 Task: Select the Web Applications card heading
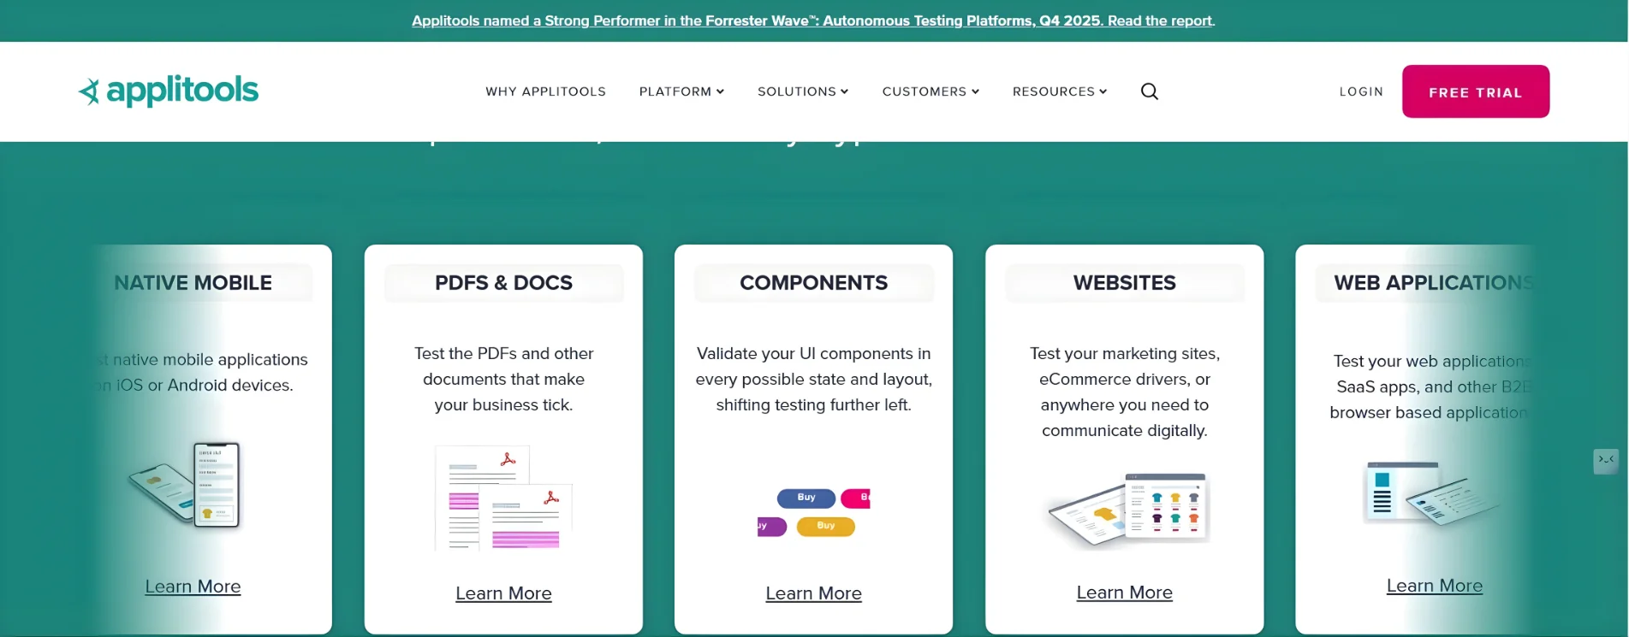[1434, 283]
